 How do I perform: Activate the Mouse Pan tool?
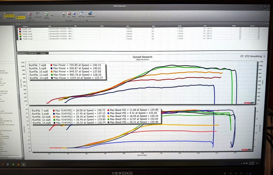point(21,17)
